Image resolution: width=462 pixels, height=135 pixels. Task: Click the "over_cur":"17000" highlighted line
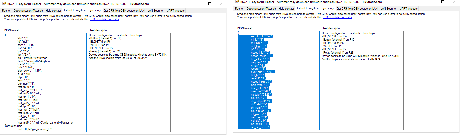pyautogui.click(x=262, y=72)
